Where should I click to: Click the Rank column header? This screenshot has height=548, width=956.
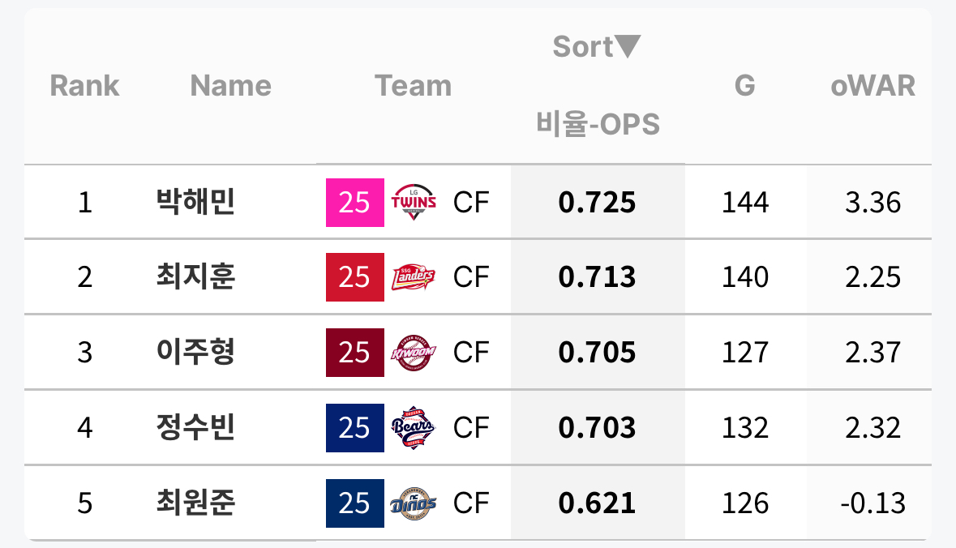coord(84,85)
